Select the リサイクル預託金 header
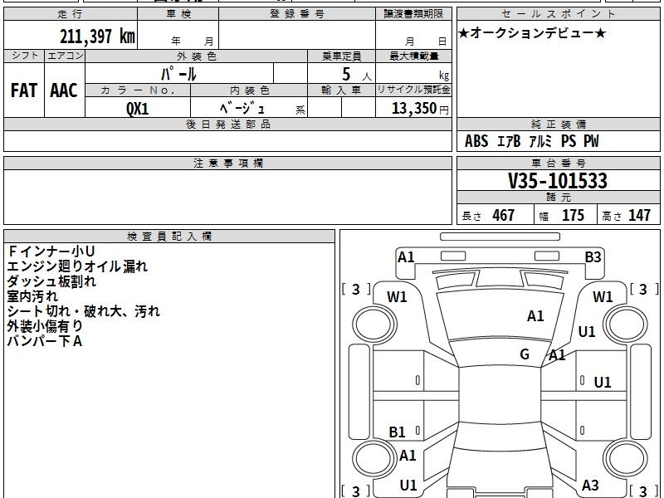 coord(413,90)
